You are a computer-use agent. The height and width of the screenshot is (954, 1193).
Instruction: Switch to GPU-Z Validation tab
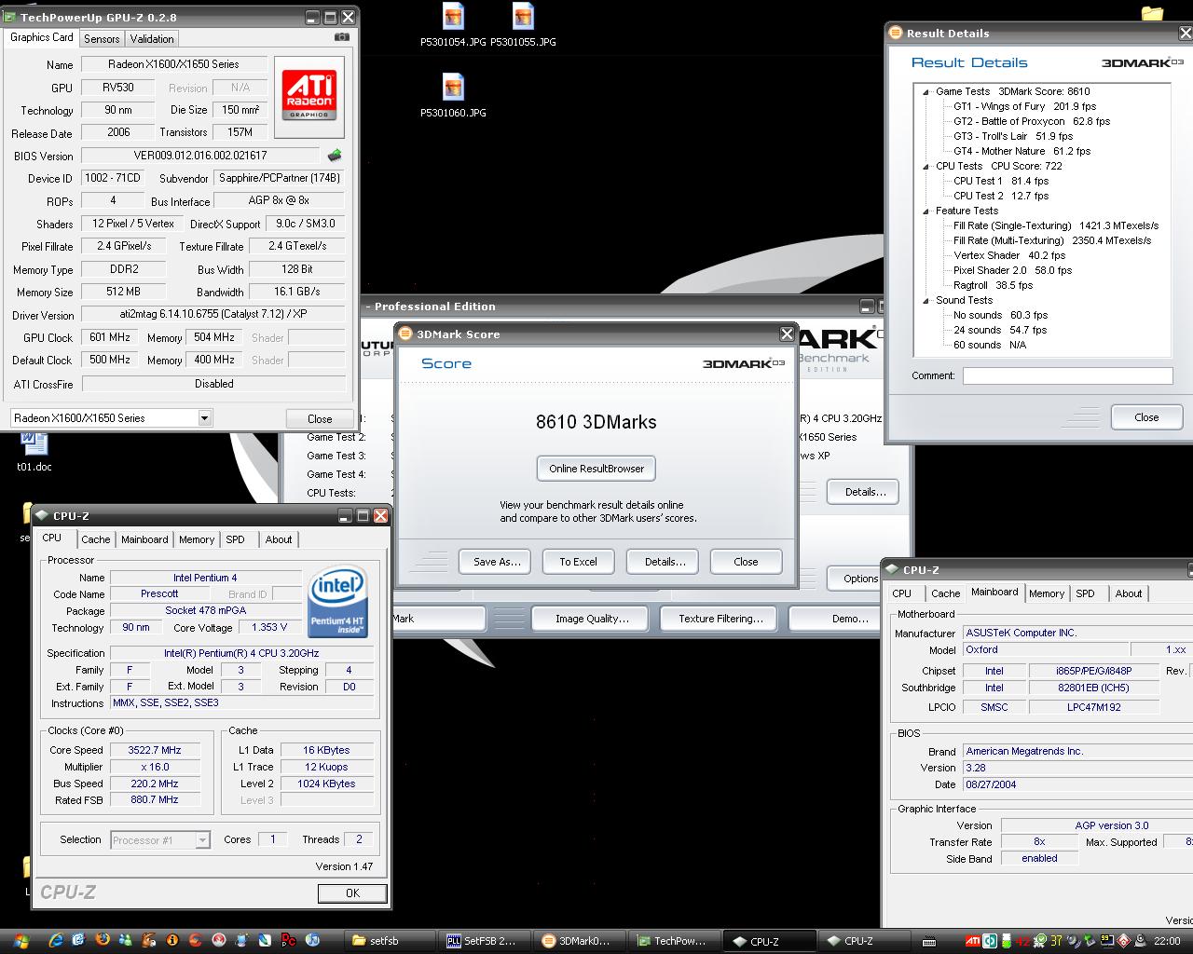point(152,39)
